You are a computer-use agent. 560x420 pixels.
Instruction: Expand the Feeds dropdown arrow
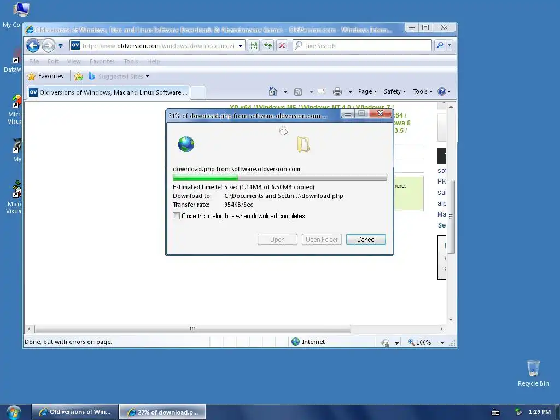click(x=311, y=92)
